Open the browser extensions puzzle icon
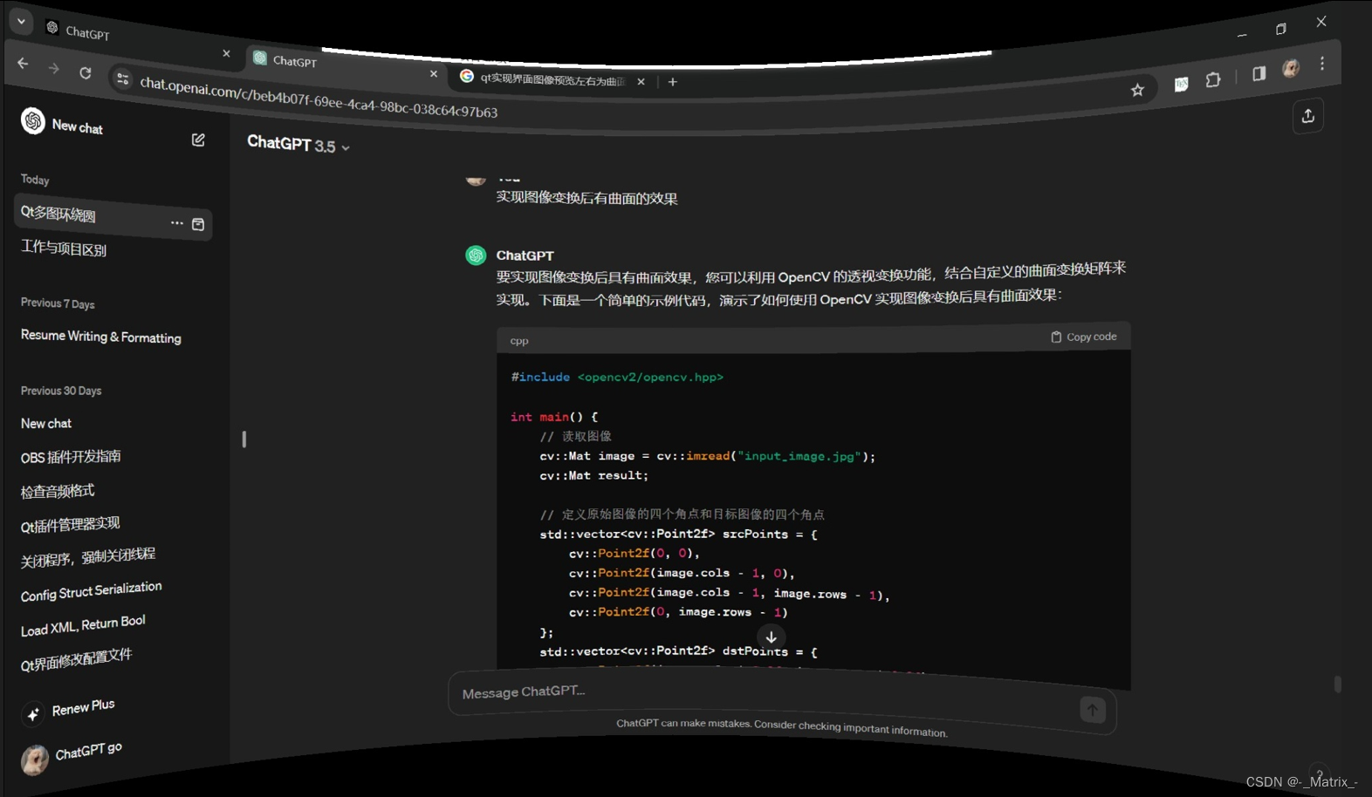The image size is (1372, 797). point(1213,80)
